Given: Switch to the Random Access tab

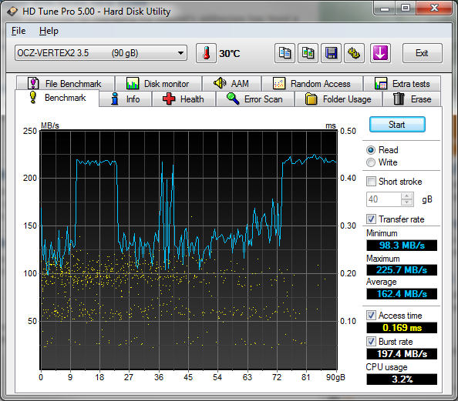Looking at the screenshot, I should (312, 84).
